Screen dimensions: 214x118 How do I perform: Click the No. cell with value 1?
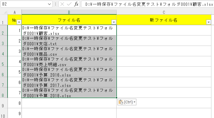point(15,30)
